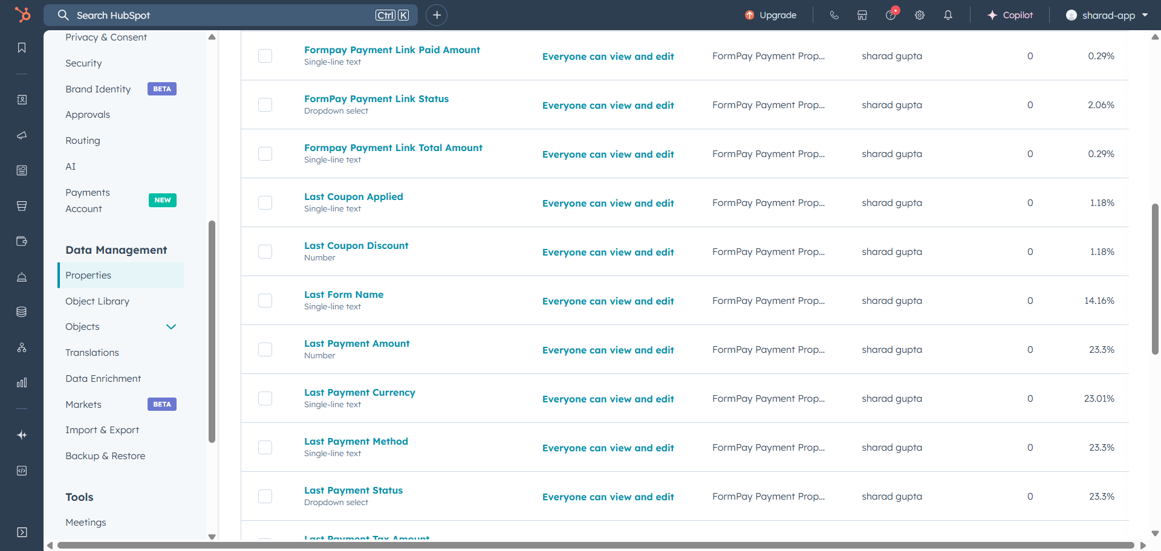Open Object Library
Viewport: 1161px width, 551px height.
[x=97, y=301]
